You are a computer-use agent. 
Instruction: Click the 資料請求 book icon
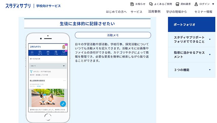click(177, 4)
